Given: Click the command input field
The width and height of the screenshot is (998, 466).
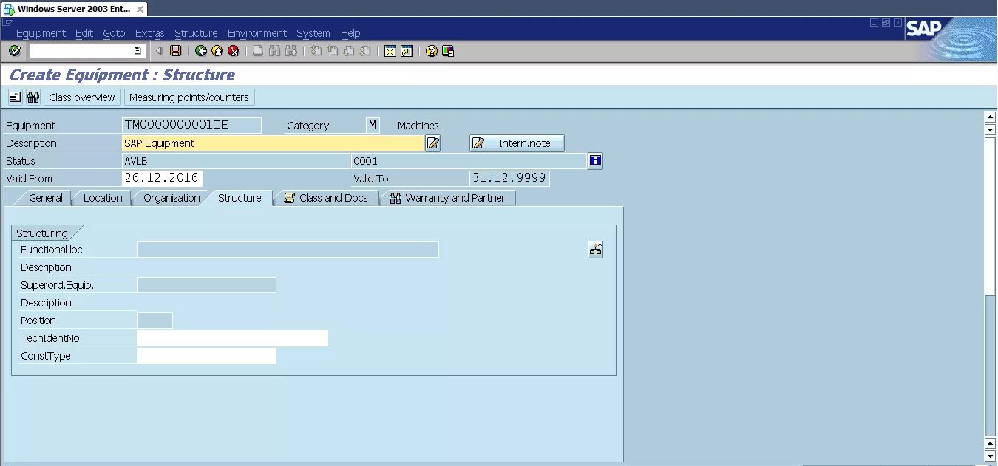Looking at the screenshot, I should coord(81,51).
